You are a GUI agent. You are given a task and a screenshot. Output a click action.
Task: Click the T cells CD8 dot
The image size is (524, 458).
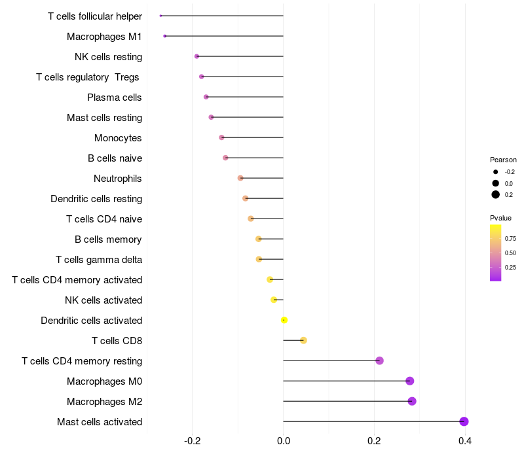303,340
